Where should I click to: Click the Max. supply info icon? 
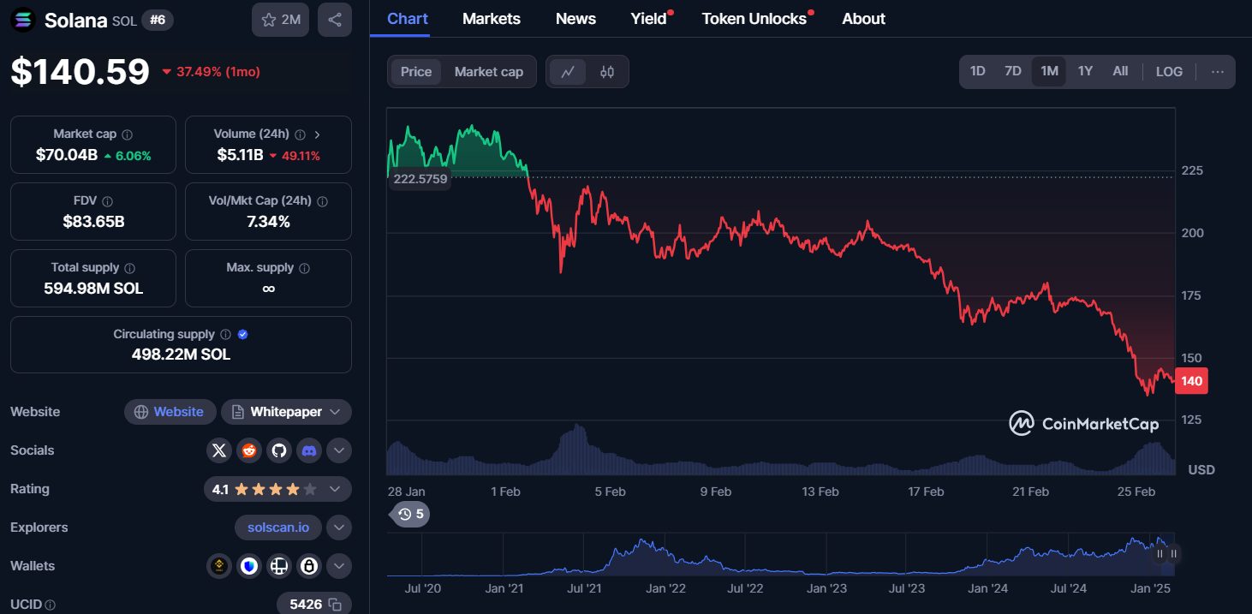click(304, 268)
